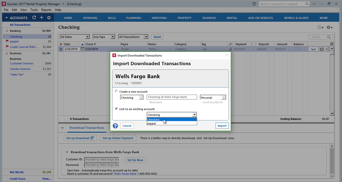The image size is (342, 182).
Task: Click the Customer ID input field
Action: [x=102, y=160]
